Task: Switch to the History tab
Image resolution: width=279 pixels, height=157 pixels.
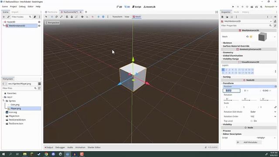Action: 245,12
